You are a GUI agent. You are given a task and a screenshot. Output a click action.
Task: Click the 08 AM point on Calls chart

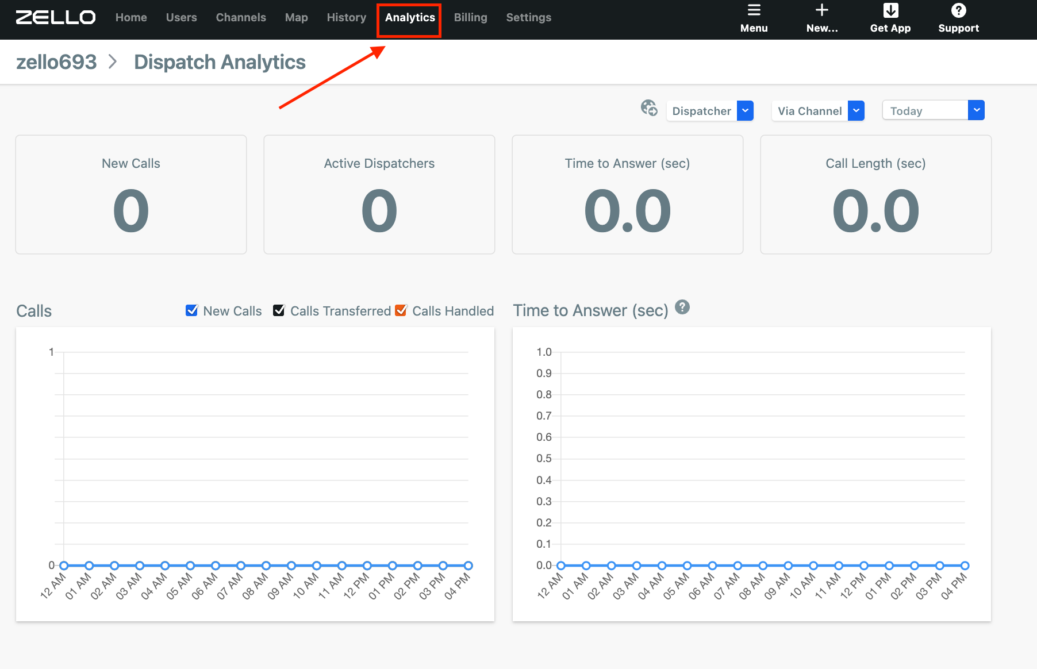coord(266,566)
